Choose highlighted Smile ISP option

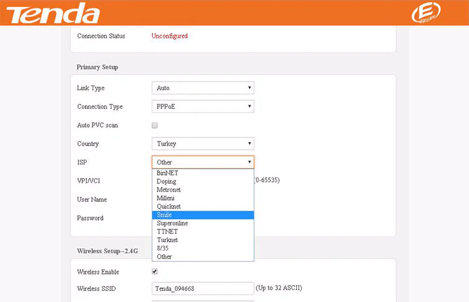click(x=203, y=215)
